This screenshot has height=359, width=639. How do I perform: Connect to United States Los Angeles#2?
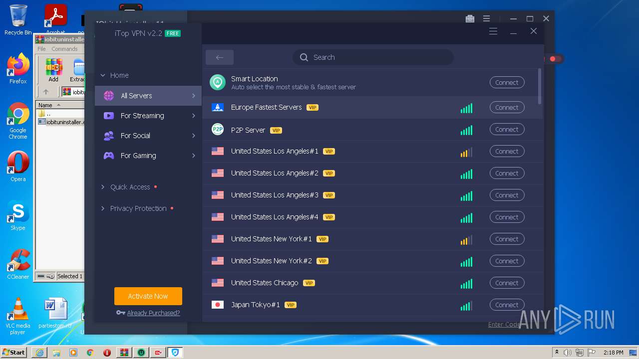(x=507, y=174)
